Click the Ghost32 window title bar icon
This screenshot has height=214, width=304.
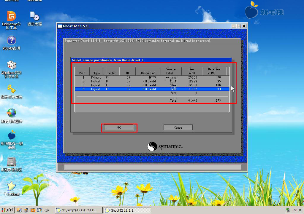coord(60,26)
